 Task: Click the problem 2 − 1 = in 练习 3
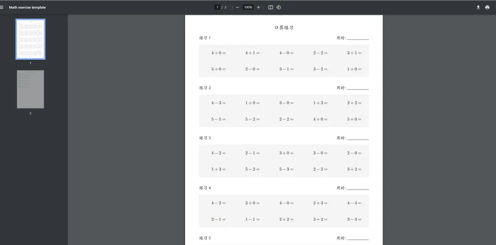[x=253, y=153]
